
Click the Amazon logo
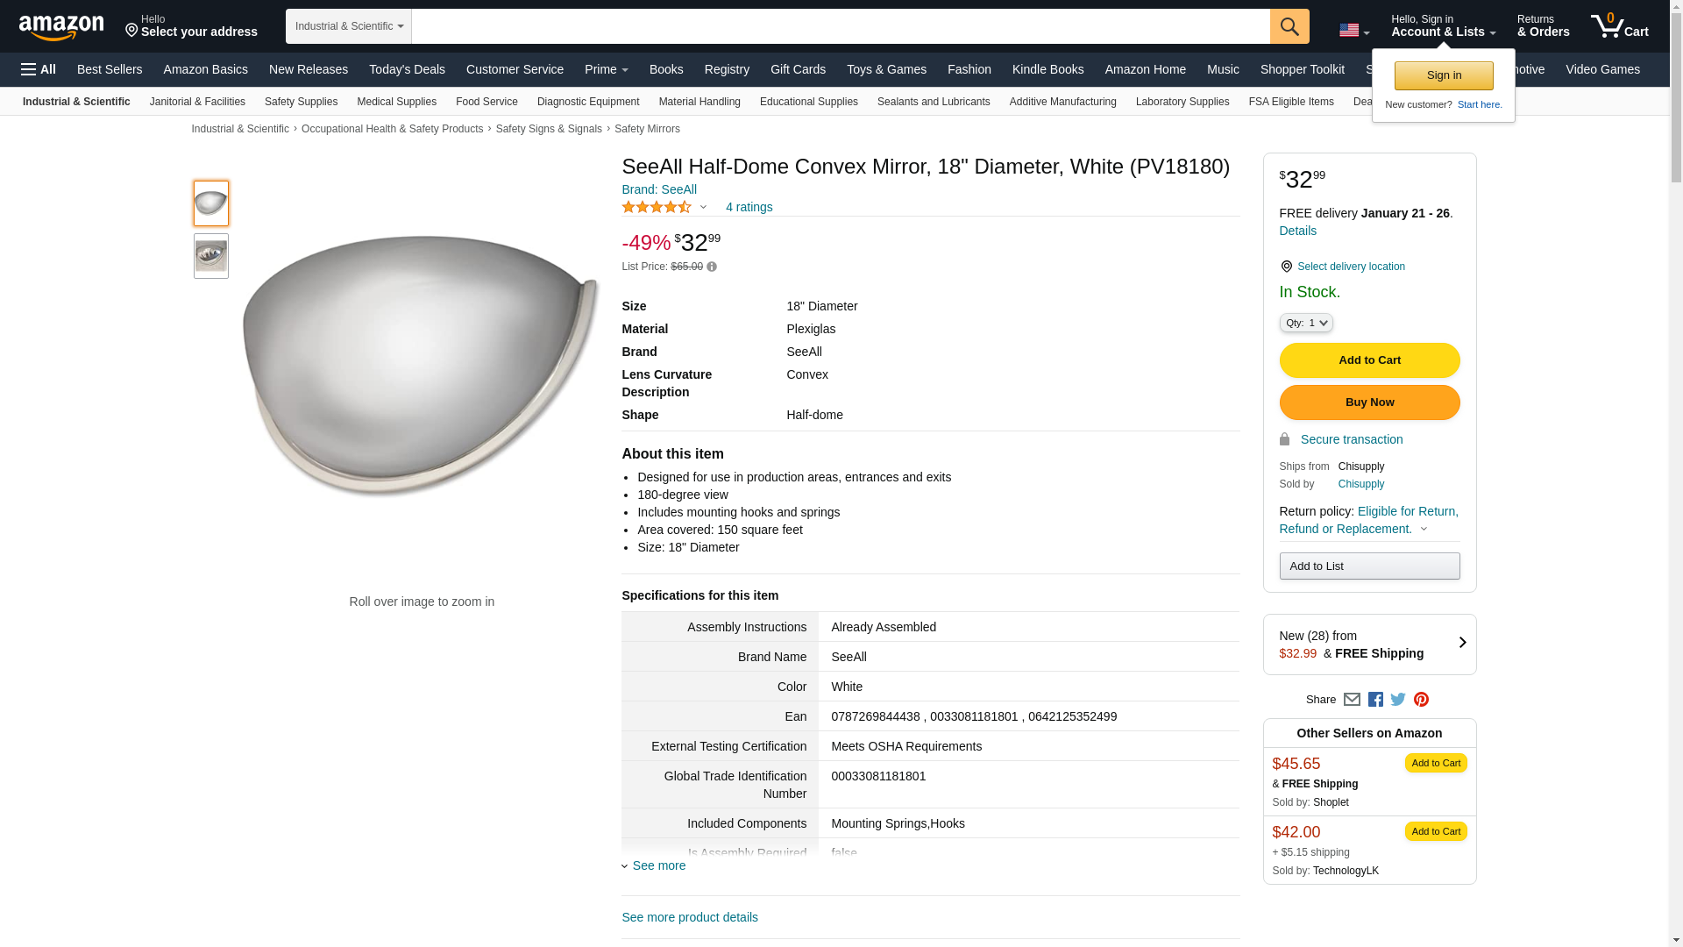click(x=61, y=27)
